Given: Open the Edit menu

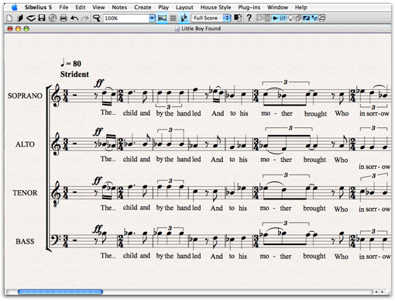Looking at the screenshot, I should pos(81,7).
